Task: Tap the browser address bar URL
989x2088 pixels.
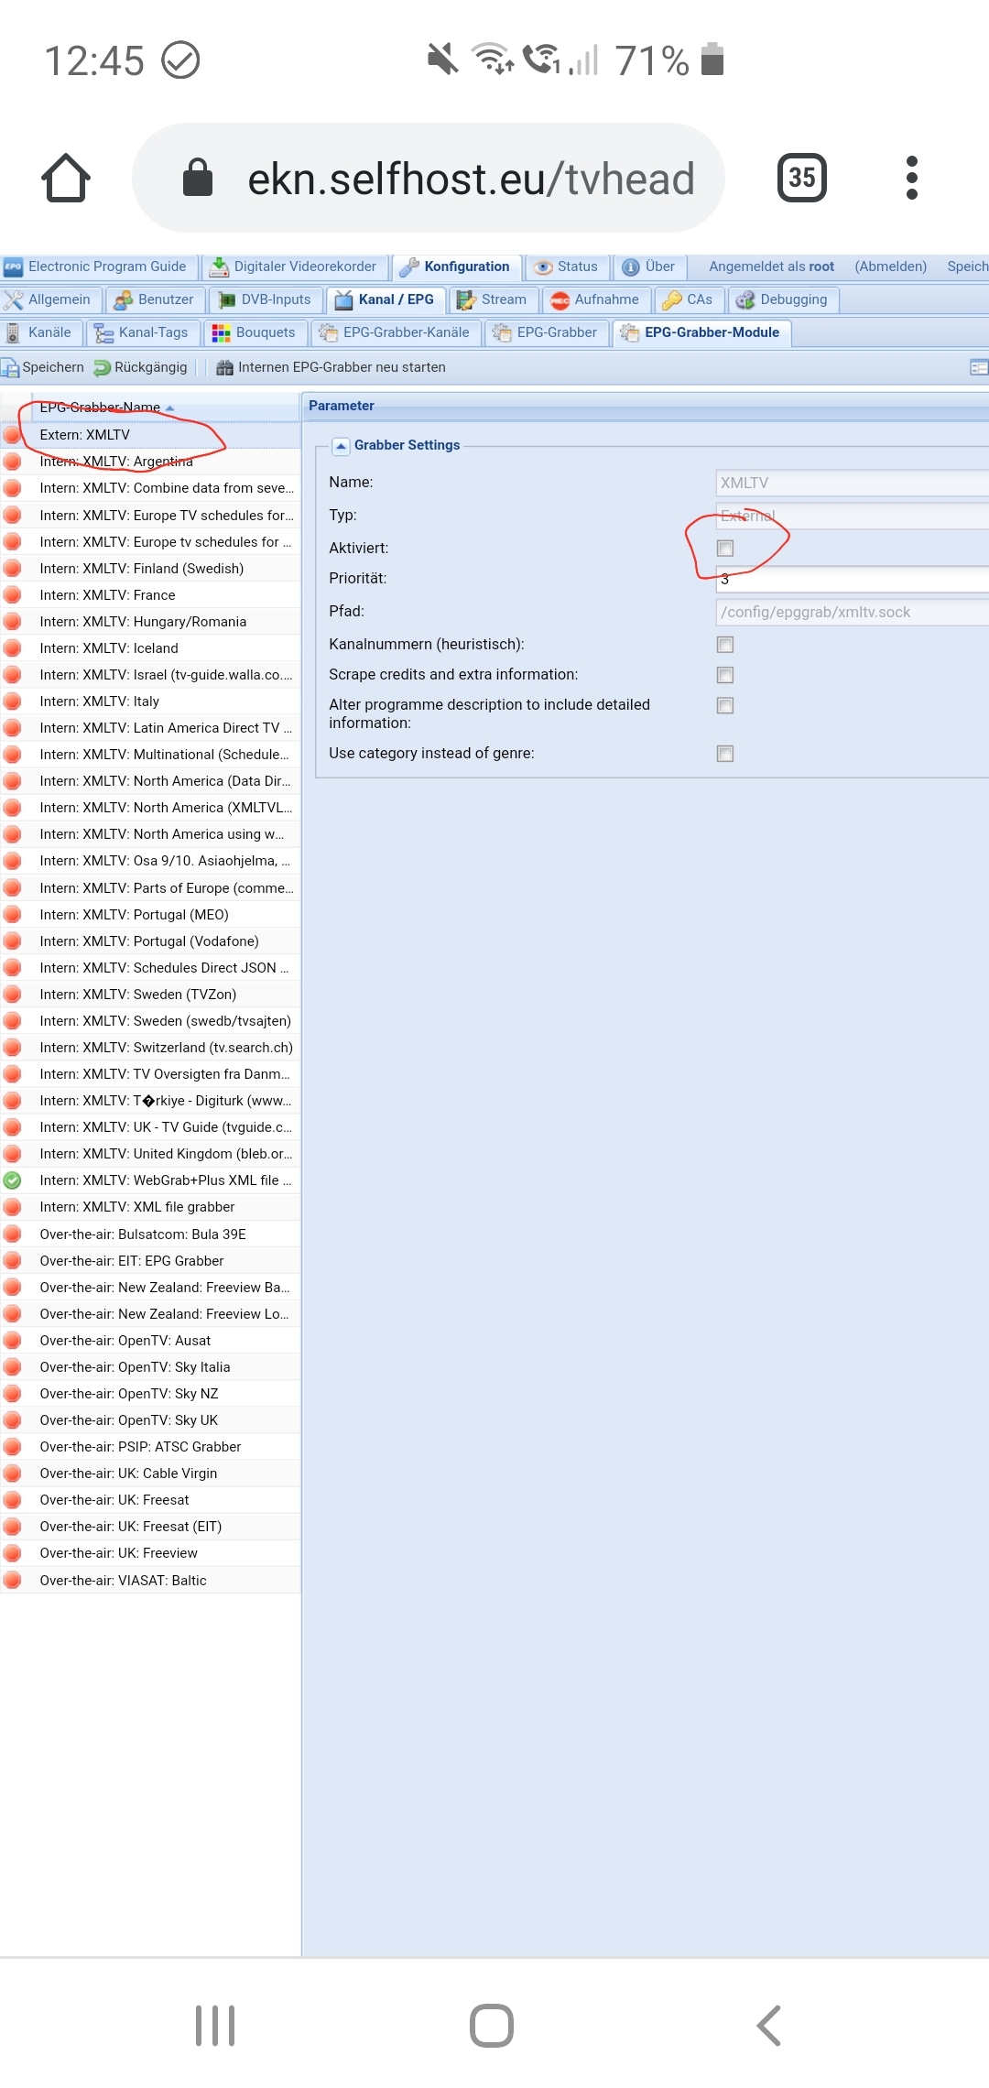Action: coord(471,179)
